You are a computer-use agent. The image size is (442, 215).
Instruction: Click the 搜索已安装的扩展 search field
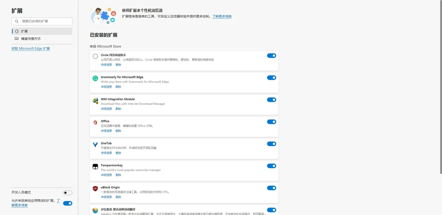click(x=42, y=21)
